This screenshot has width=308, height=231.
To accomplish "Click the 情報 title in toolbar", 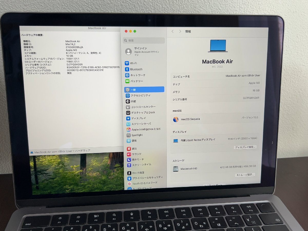I will coord(188,31).
